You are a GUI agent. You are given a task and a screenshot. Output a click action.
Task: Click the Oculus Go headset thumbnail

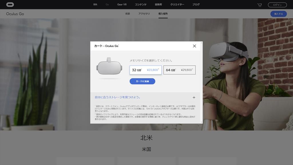click(x=109, y=66)
